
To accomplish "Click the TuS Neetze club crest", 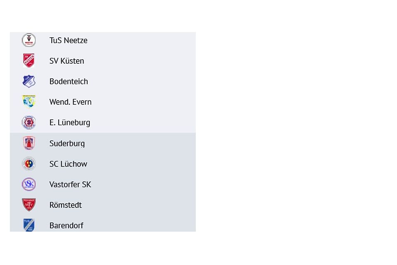I will [x=29, y=40].
